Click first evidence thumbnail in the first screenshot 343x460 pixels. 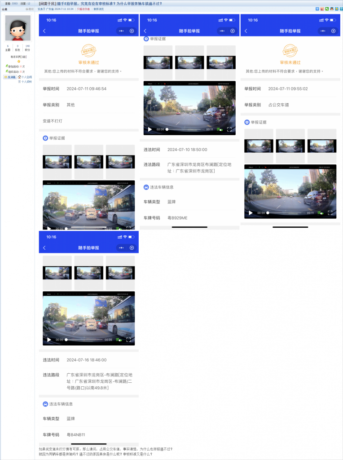click(x=57, y=162)
